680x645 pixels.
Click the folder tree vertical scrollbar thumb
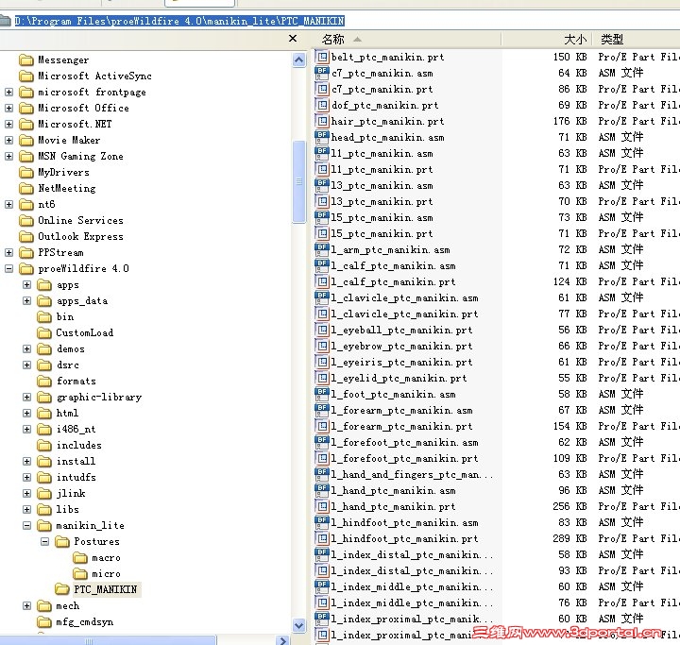(x=298, y=181)
